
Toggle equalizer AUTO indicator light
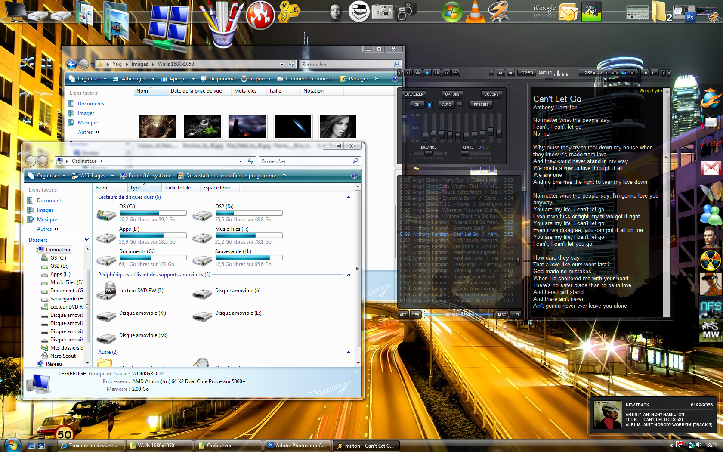point(459,105)
